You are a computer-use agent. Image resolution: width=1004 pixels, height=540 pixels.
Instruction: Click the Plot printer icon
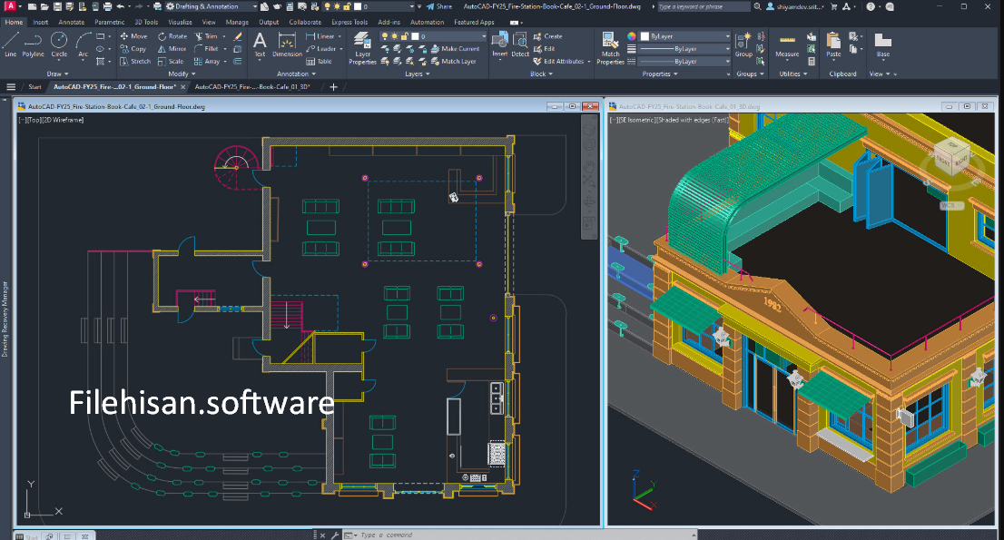tap(107, 6)
